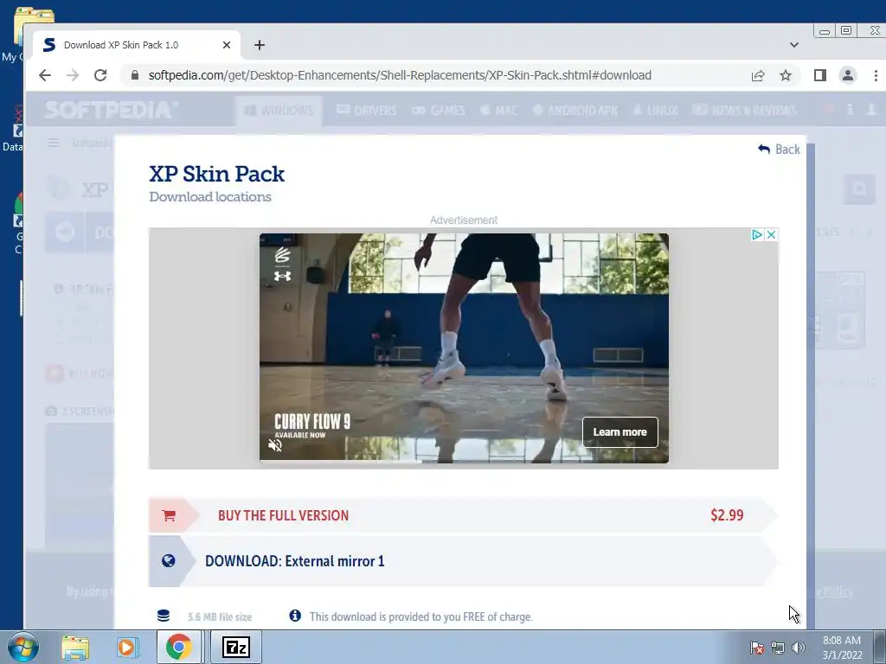886x664 pixels.
Task: Click the volume speaker tray icon
Action: point(798,648)
